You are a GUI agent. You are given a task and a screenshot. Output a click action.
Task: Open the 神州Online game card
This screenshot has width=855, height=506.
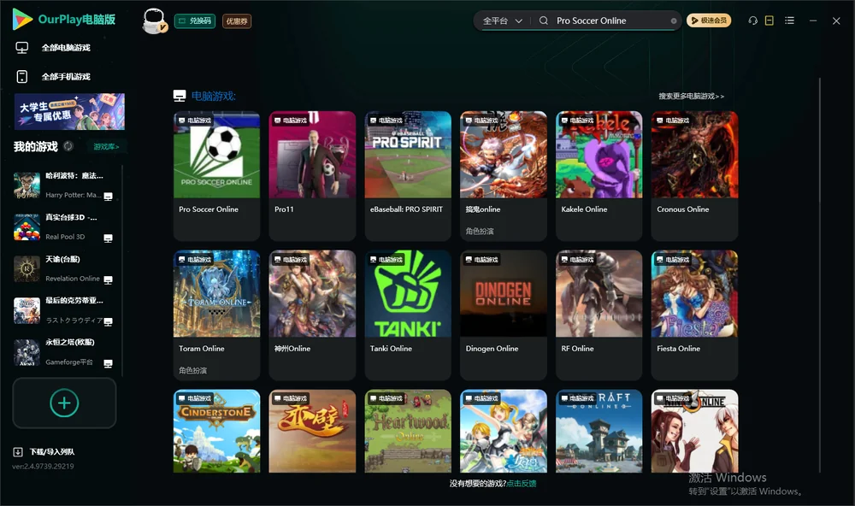pos(312,315)
